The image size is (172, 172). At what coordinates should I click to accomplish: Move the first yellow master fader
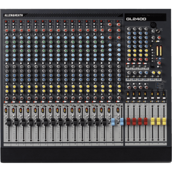tap(153, 121)
